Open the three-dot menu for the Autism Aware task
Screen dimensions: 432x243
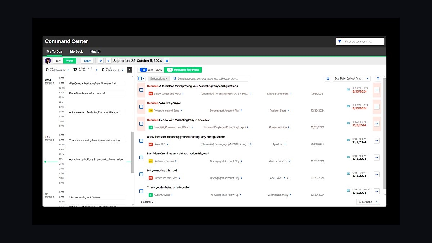tap(377, 192)
